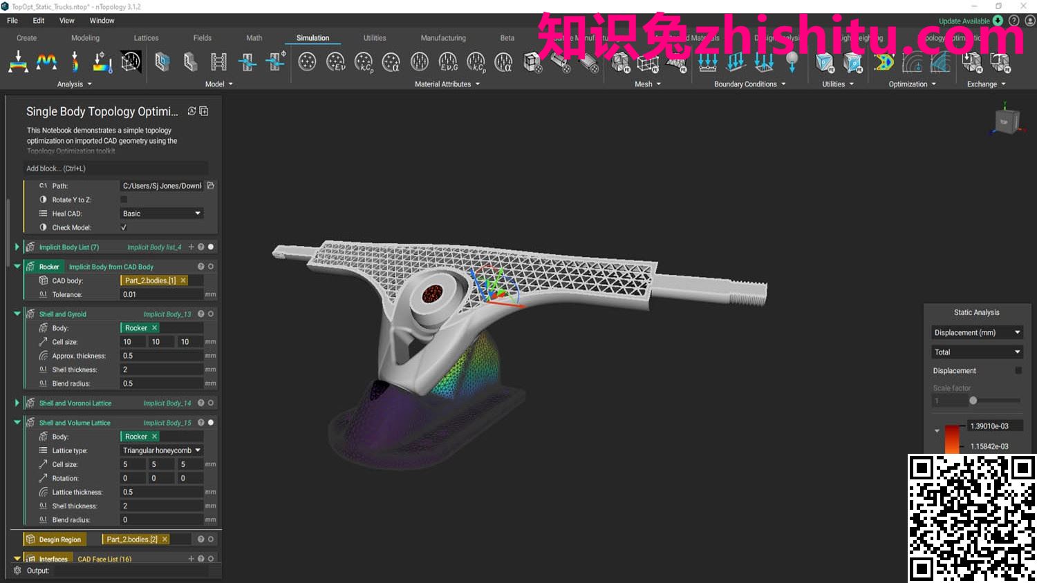The height and width of the screenshot is (583, 1037).
Task: Toggle the Check Model checkbox
Action: point(124,227)
